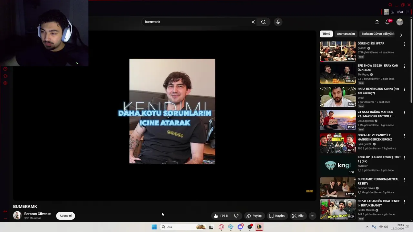Open options menu for ÖĞRENCİ İŞİ: İFTAR
The height and width of the screenshot is (232, 413).
tap(405, 44)
